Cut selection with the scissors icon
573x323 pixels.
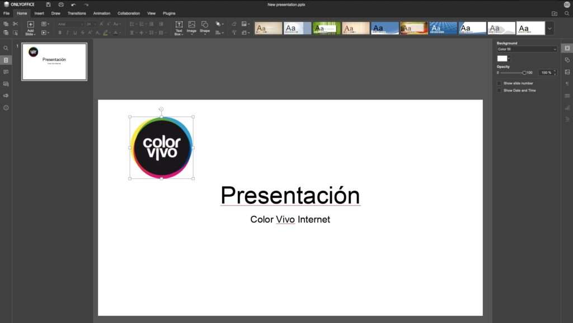click(15, 24)
